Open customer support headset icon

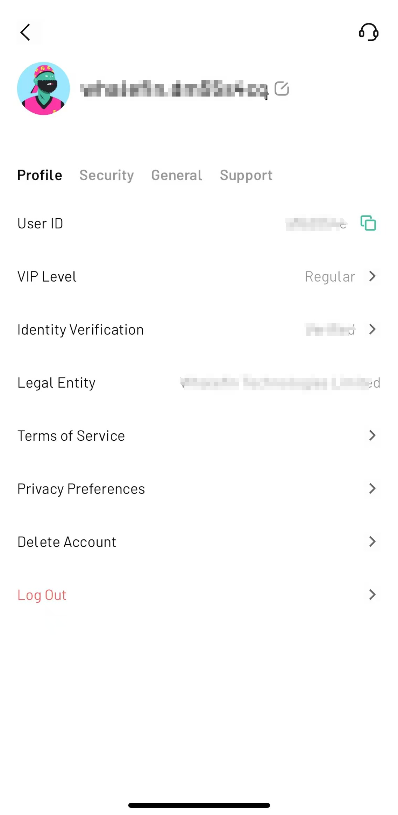click(x=369, y=33)
